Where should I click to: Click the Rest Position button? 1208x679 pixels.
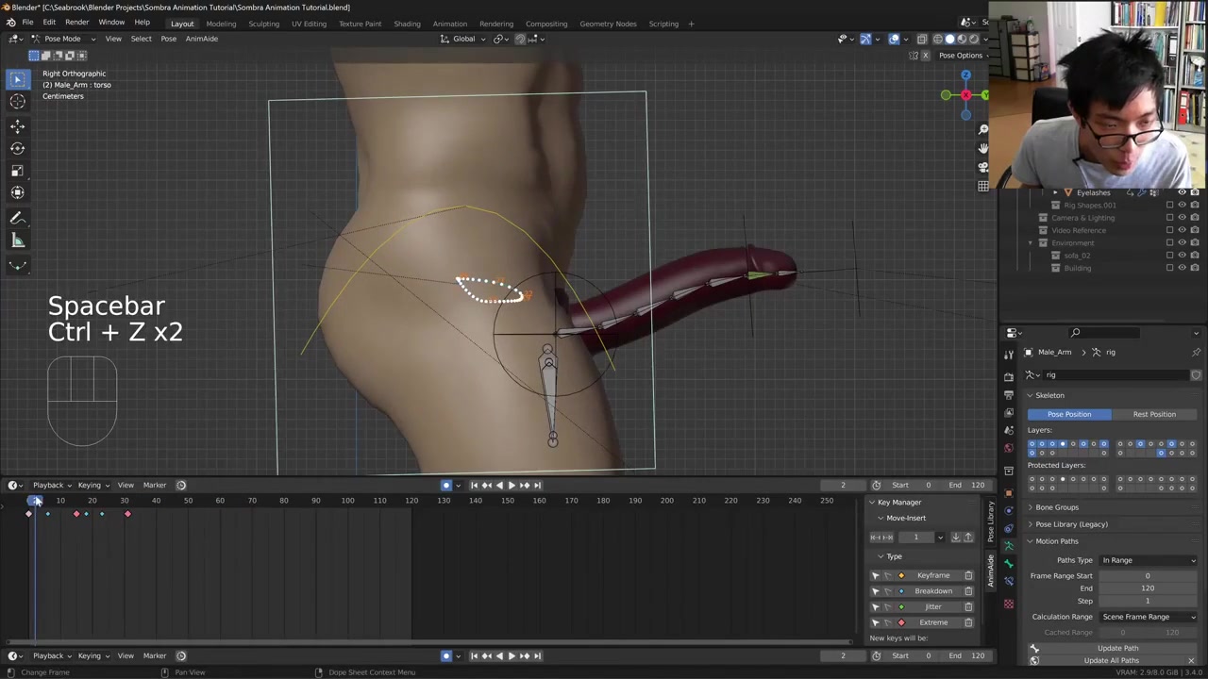[1153, 414]
